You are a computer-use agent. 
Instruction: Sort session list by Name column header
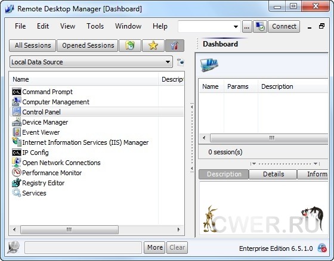tap(84, 79)
